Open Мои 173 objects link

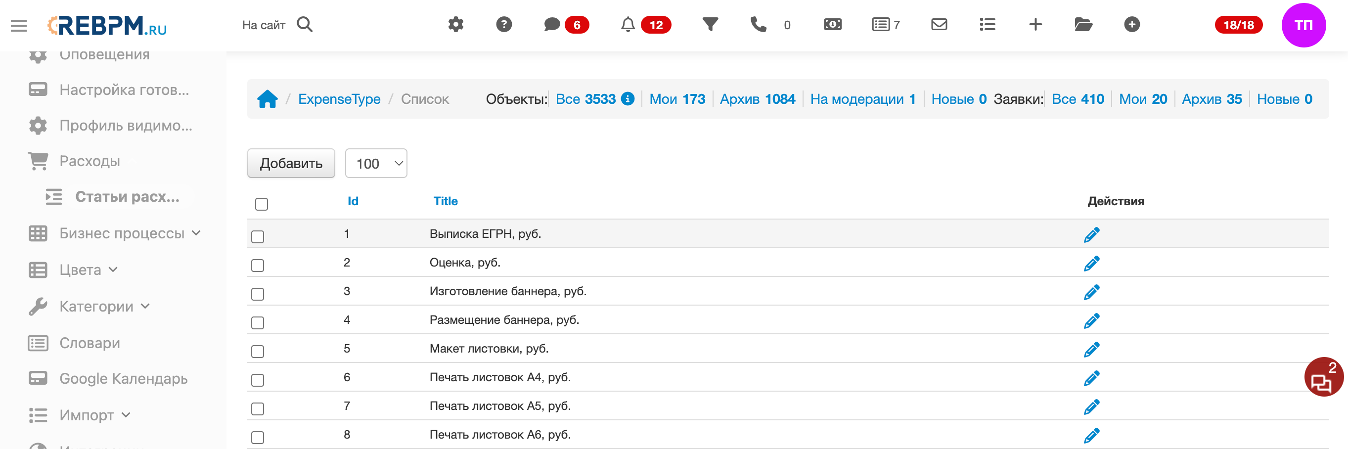pos(677,99)
